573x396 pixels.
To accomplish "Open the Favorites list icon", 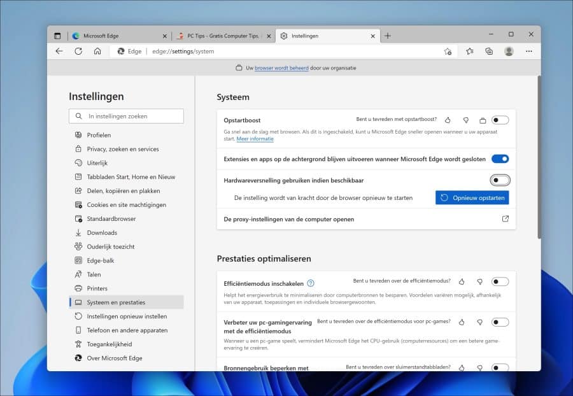I will 470,52.
